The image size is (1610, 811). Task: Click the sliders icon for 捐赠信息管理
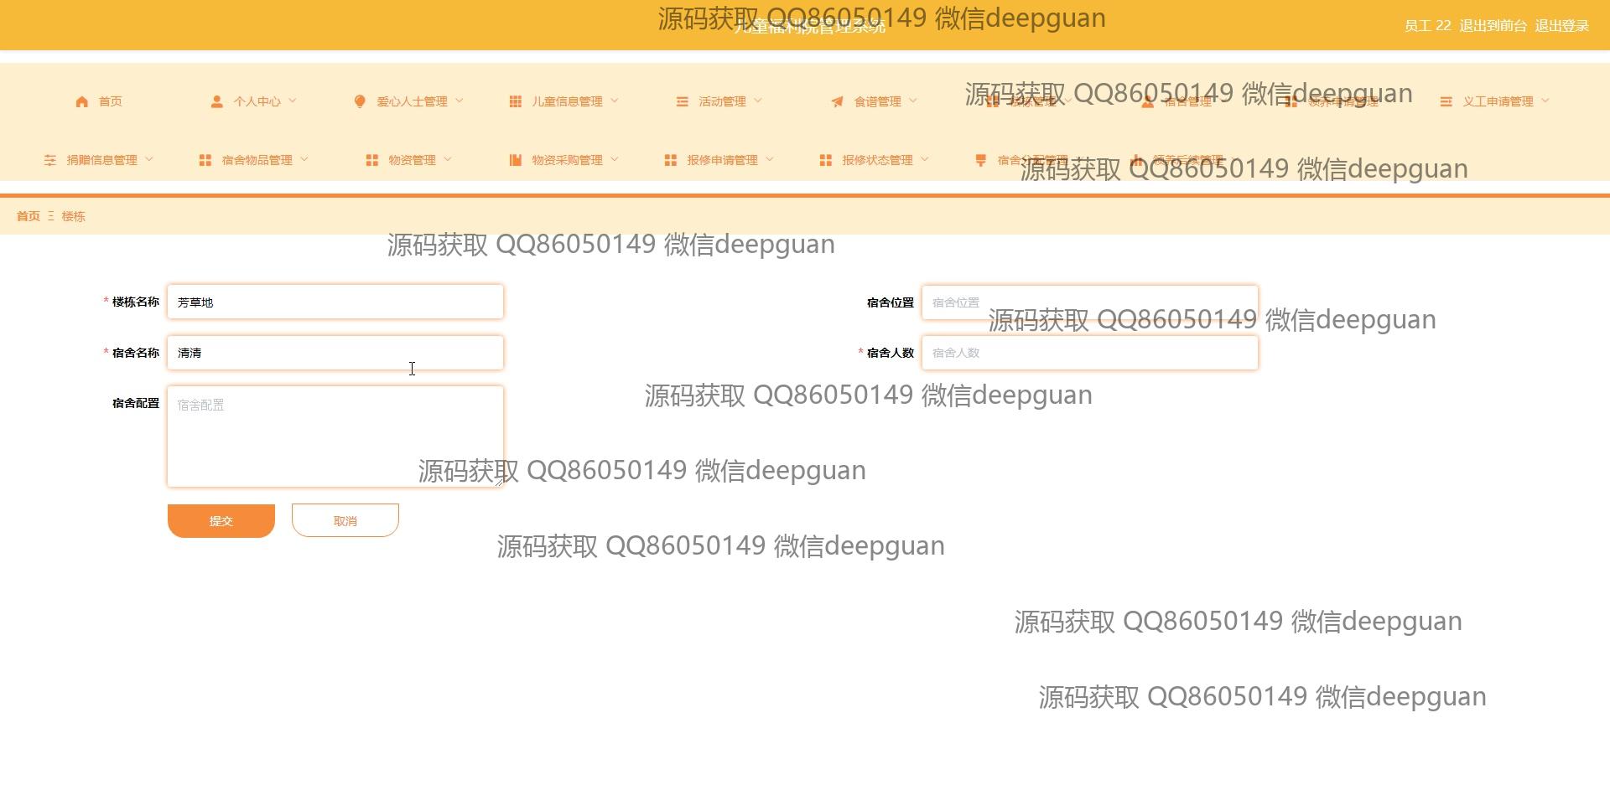pyautogui.click(x=50, y=160)
